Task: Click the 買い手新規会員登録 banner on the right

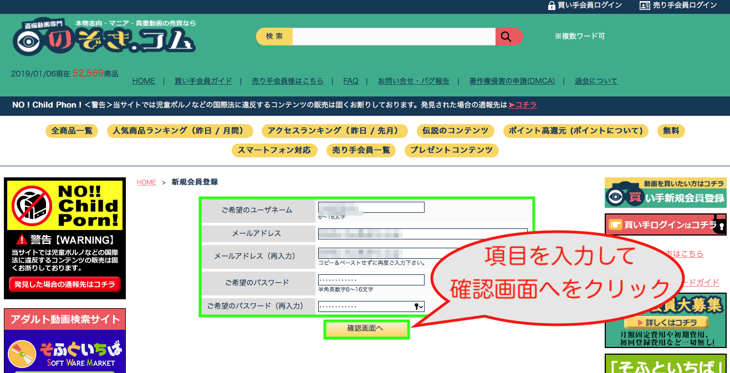Action: pos(665,193)
